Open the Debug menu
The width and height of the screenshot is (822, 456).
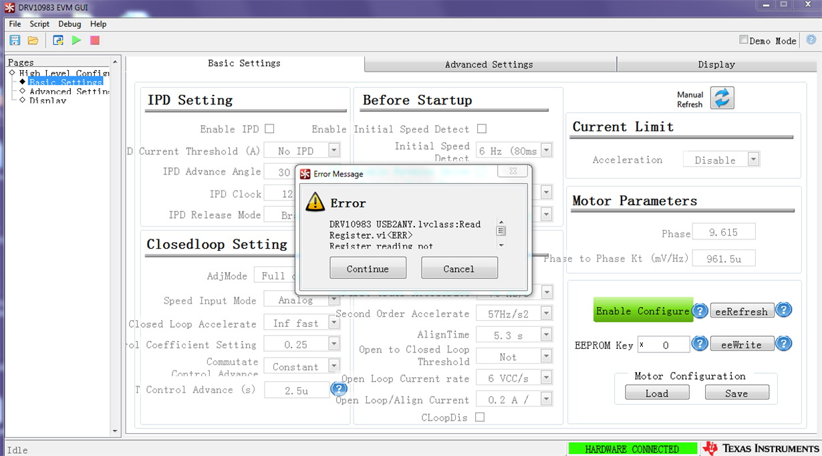pos(70,24)
